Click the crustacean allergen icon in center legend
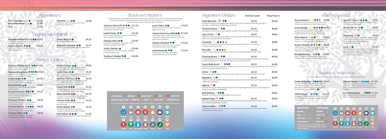The height and width of the screenshot is (139, 386). coord(124,112)
